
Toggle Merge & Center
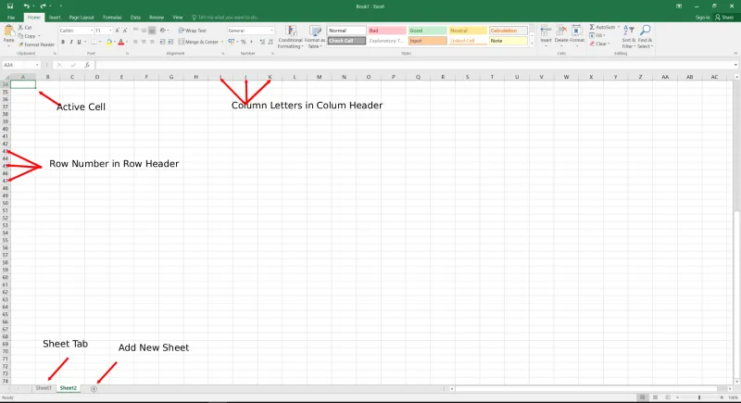pos(198,42)
